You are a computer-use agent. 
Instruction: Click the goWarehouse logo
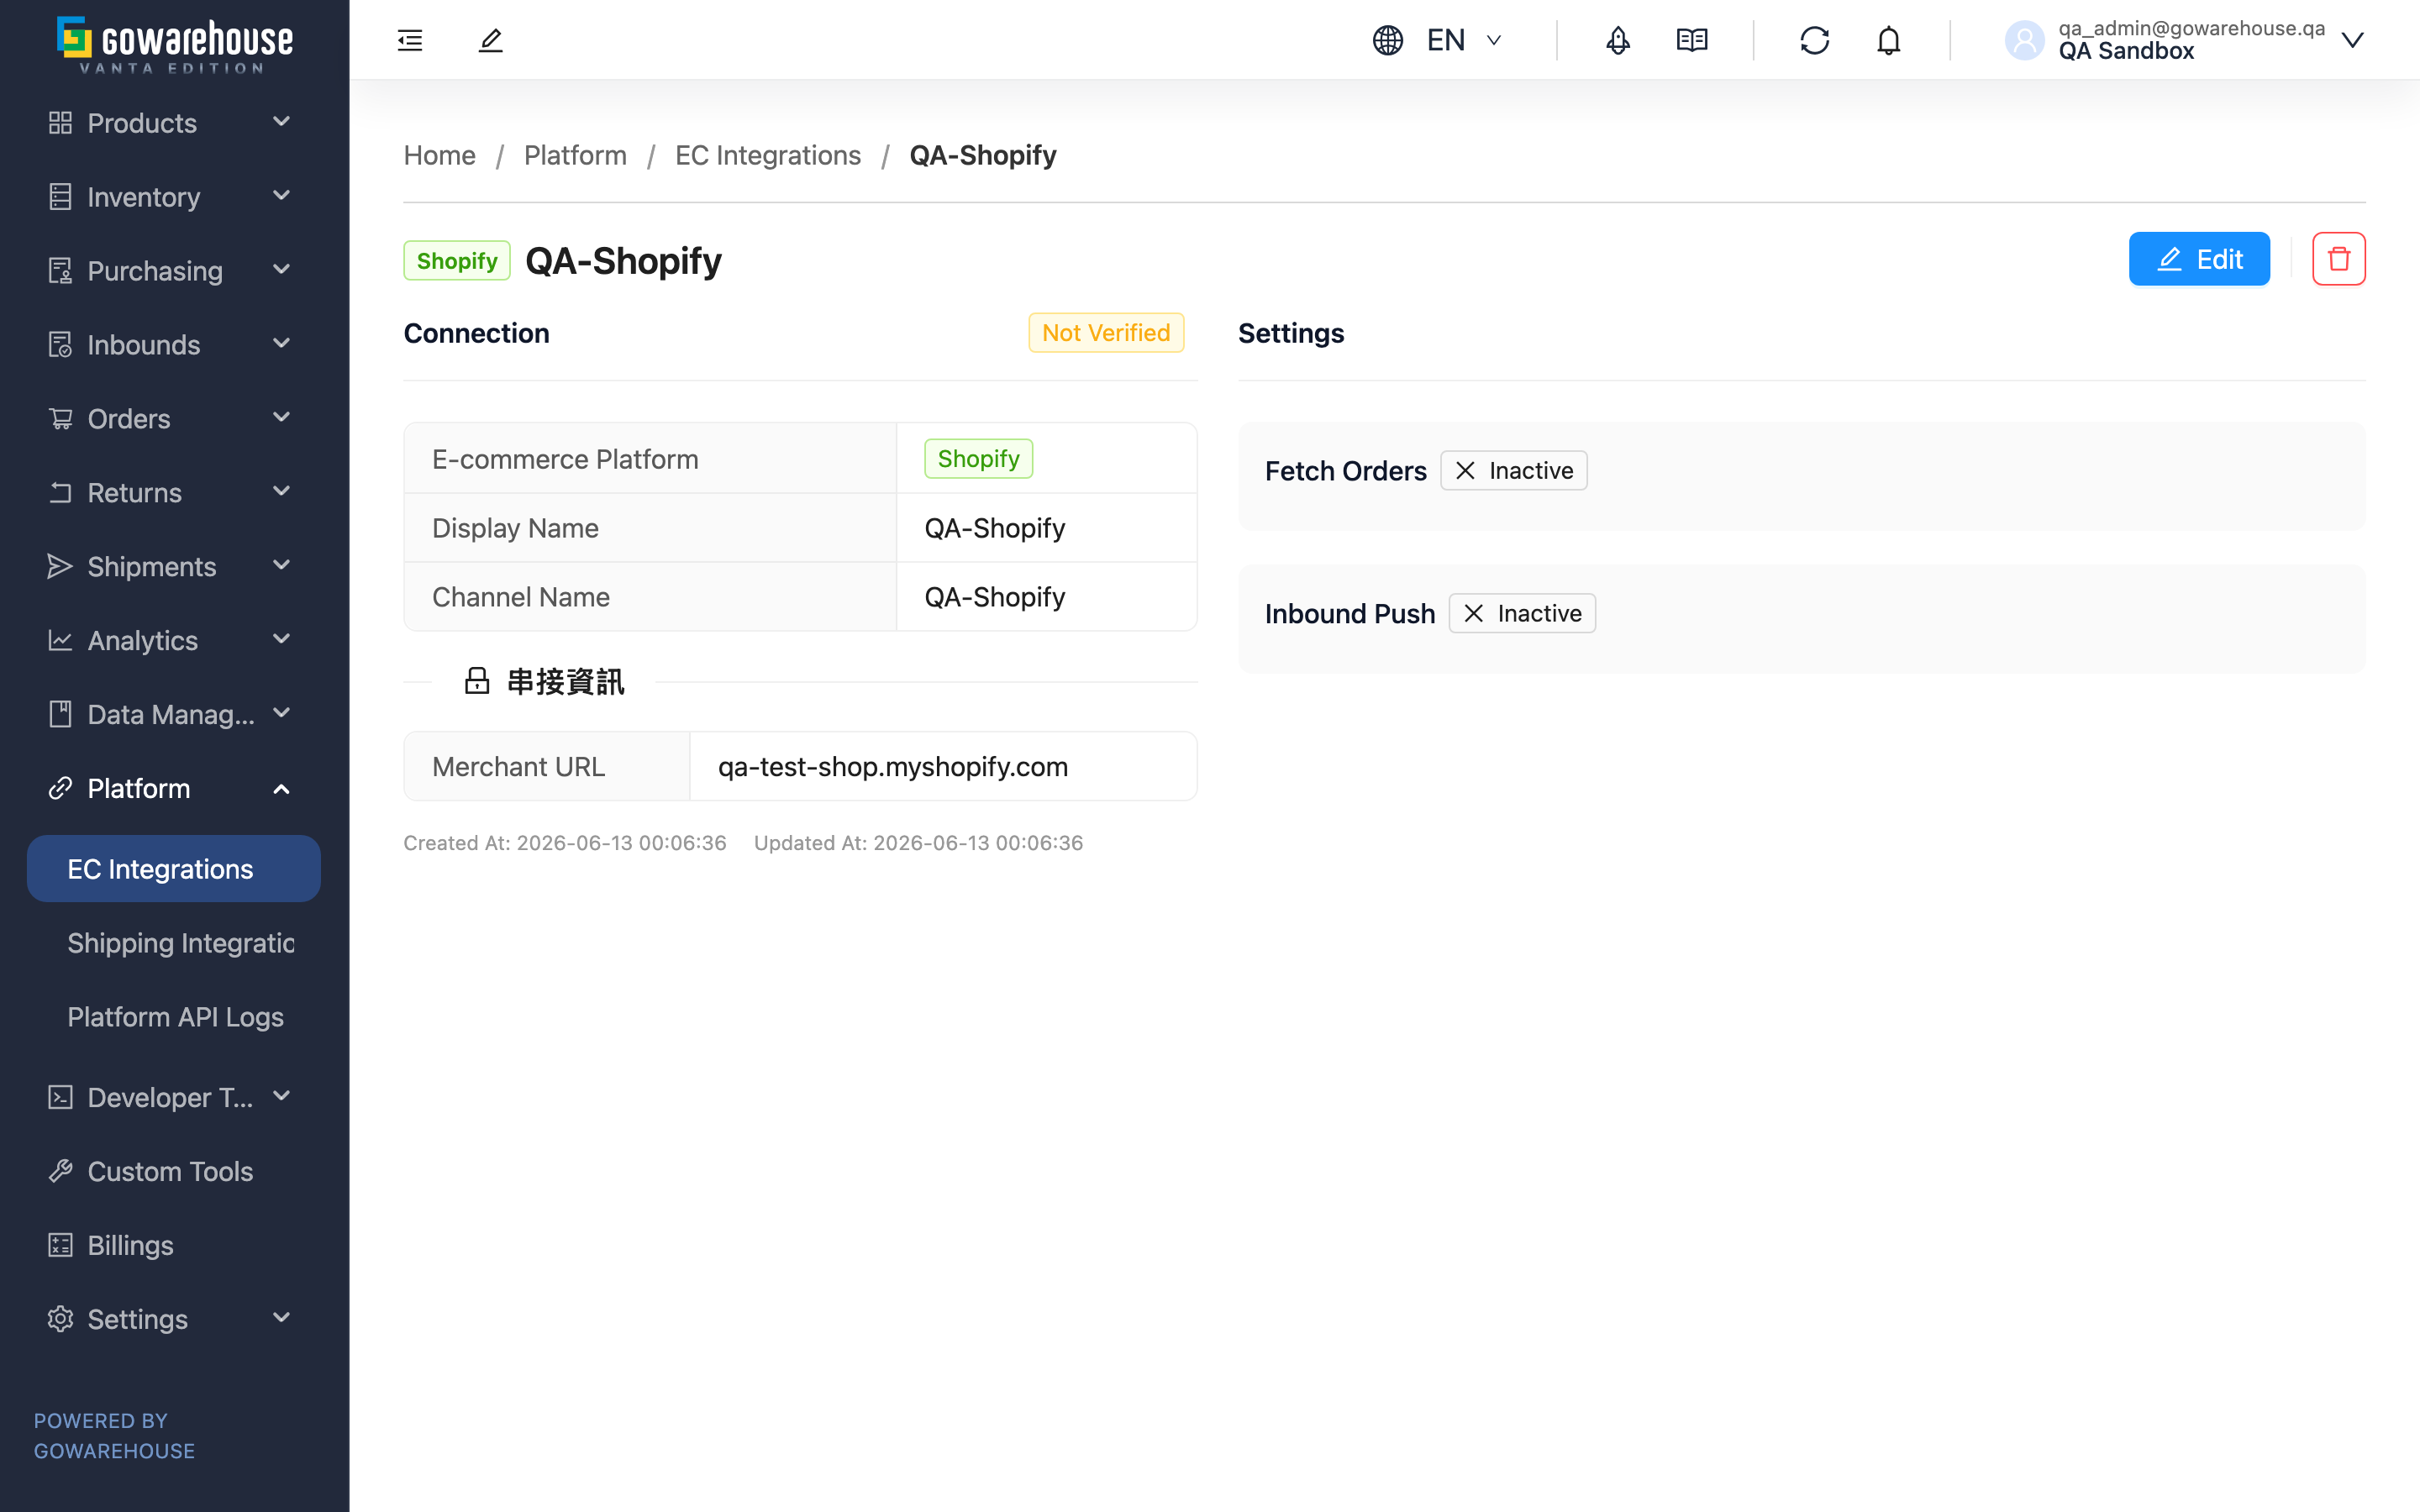pyautogui.click(x=175, y=44)
